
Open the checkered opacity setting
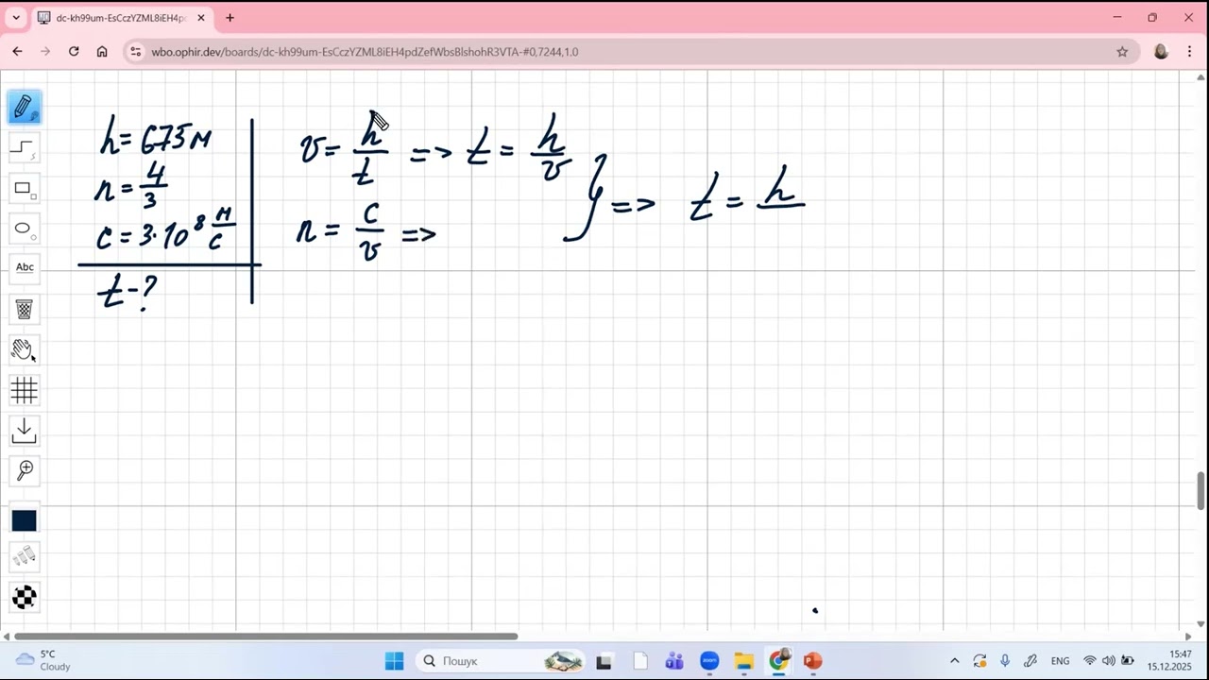25,597
